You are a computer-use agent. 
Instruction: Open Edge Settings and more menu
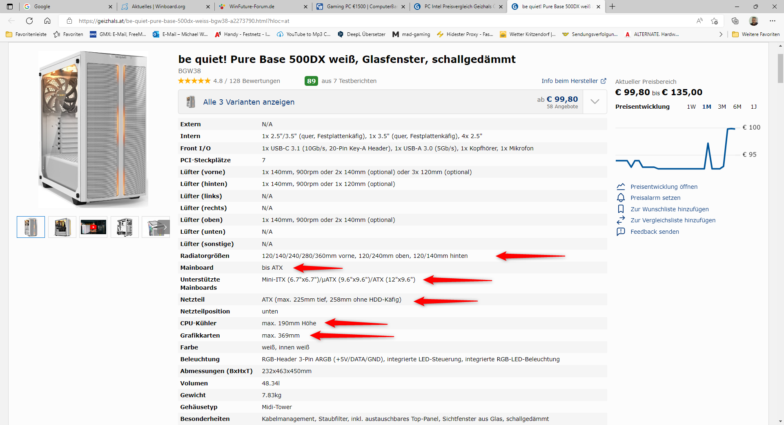[773, 21]
